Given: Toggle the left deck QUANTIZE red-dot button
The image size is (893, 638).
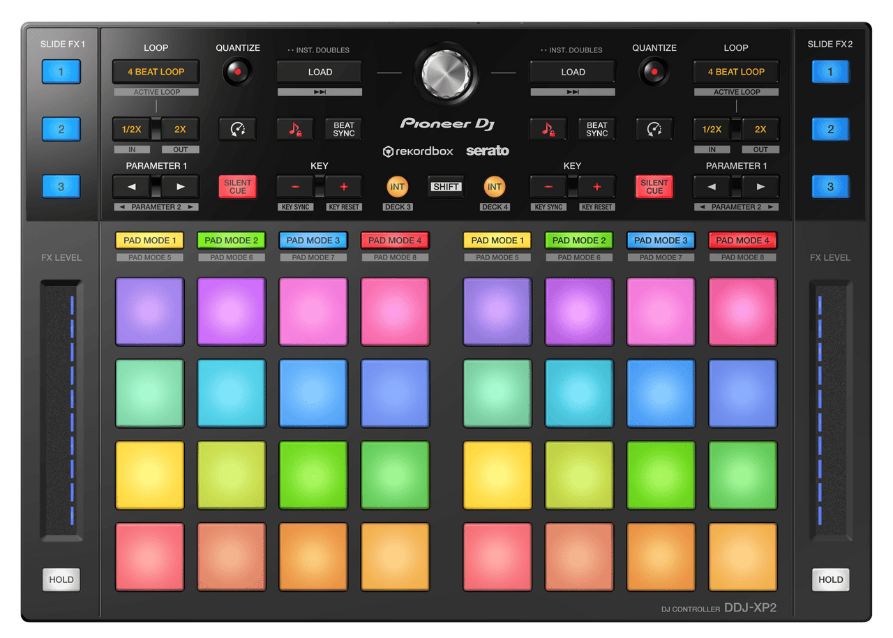Looking at the screenshot, I should click(x=237, y=72).
